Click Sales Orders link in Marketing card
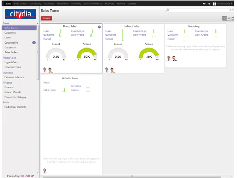237x178 pixels. coord(201,35)
